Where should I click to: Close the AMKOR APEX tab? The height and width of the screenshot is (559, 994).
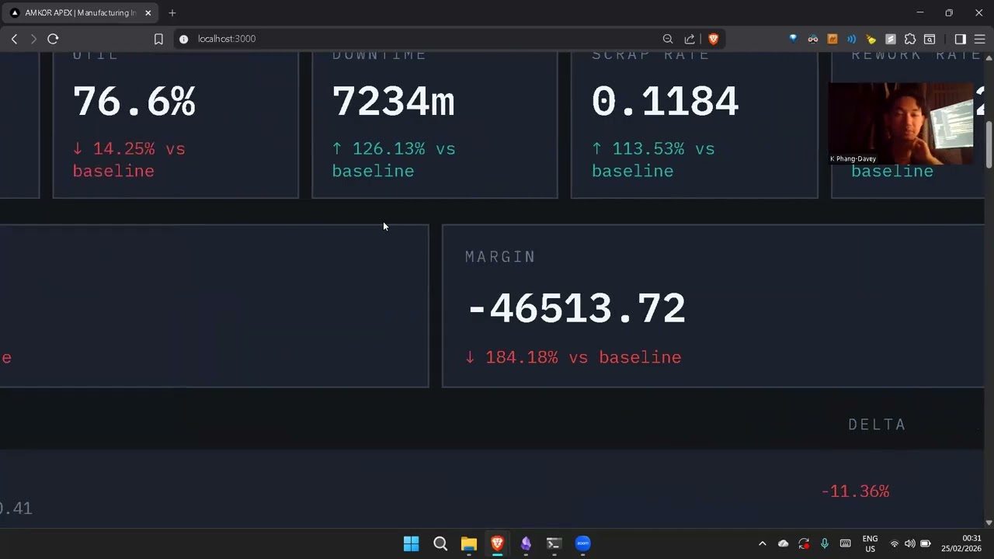pos(148,13)
